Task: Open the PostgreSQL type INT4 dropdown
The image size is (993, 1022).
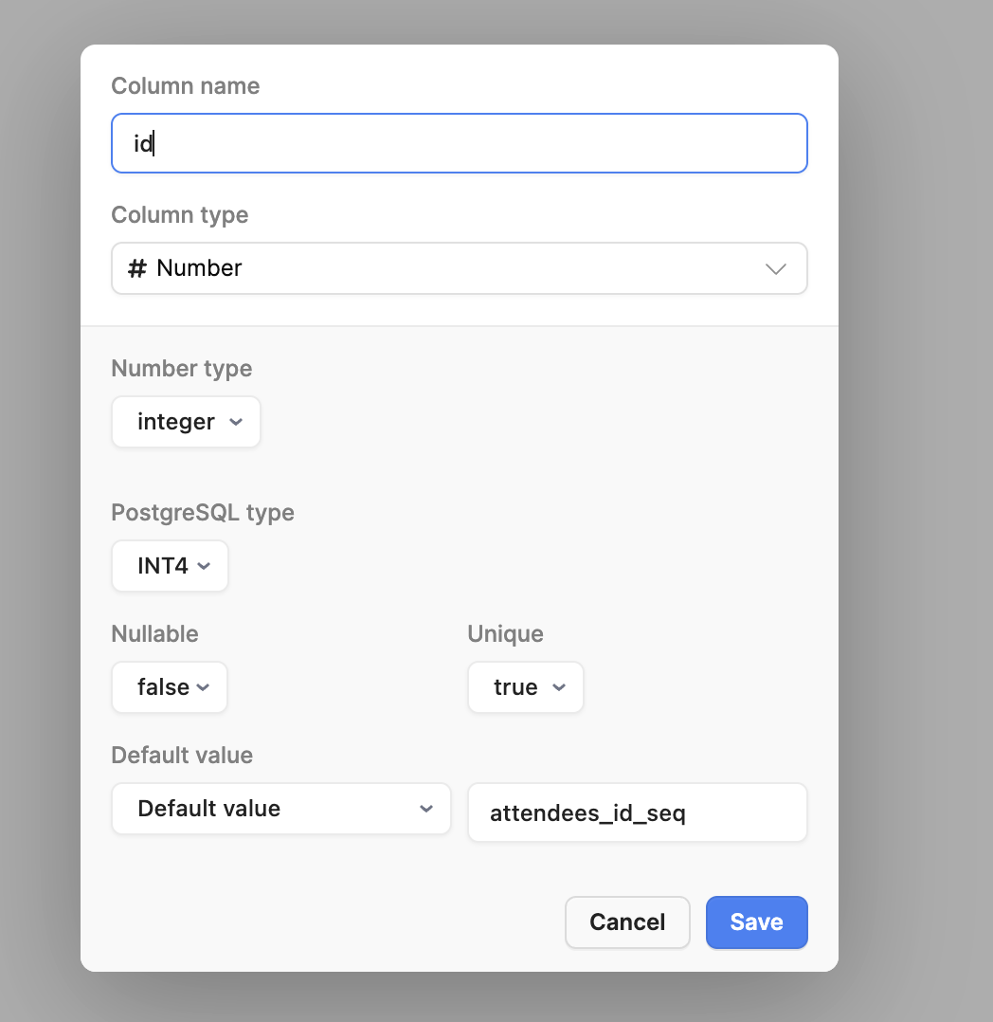Action: tap(170, 566)
